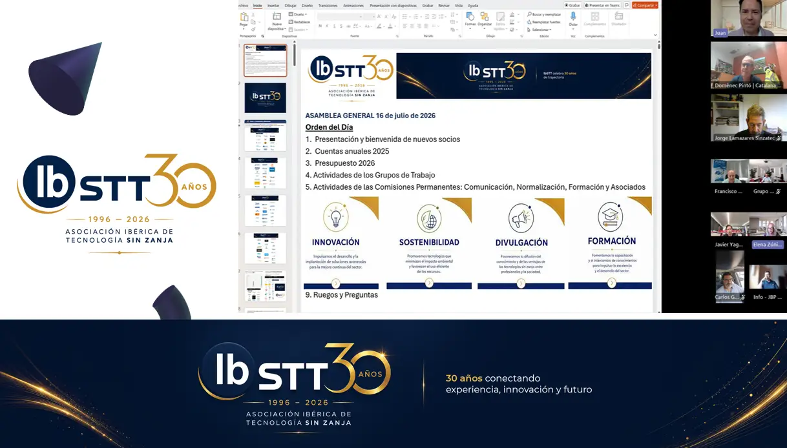
Task: Open the Diseño layout dropdown in Diapositivas group
Action: pyautogui.click(x=298, y=14)
